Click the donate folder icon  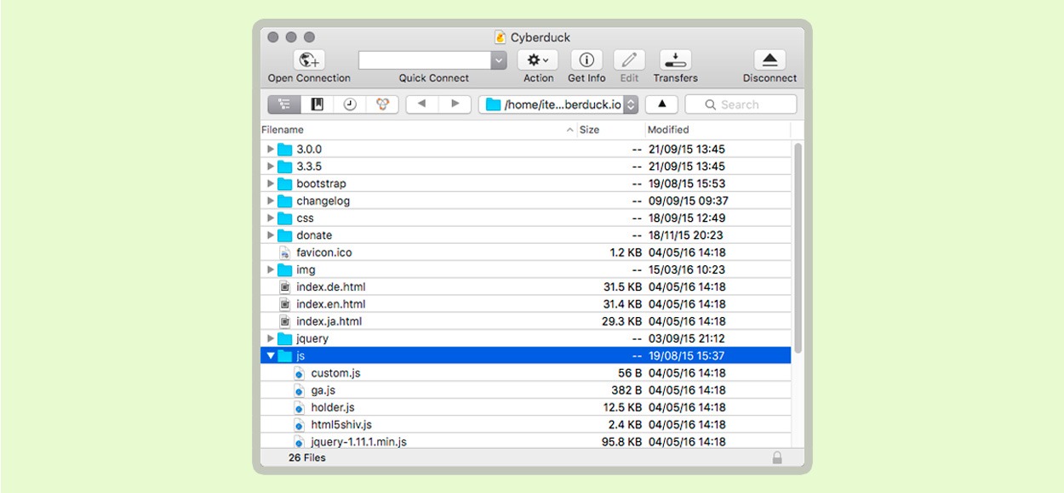285,235
